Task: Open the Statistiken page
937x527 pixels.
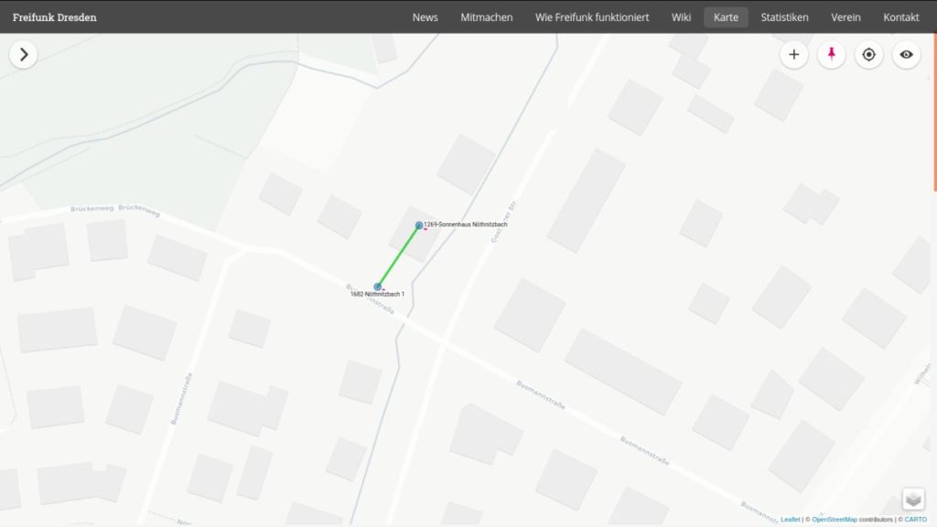Action: tap(784, 17)
